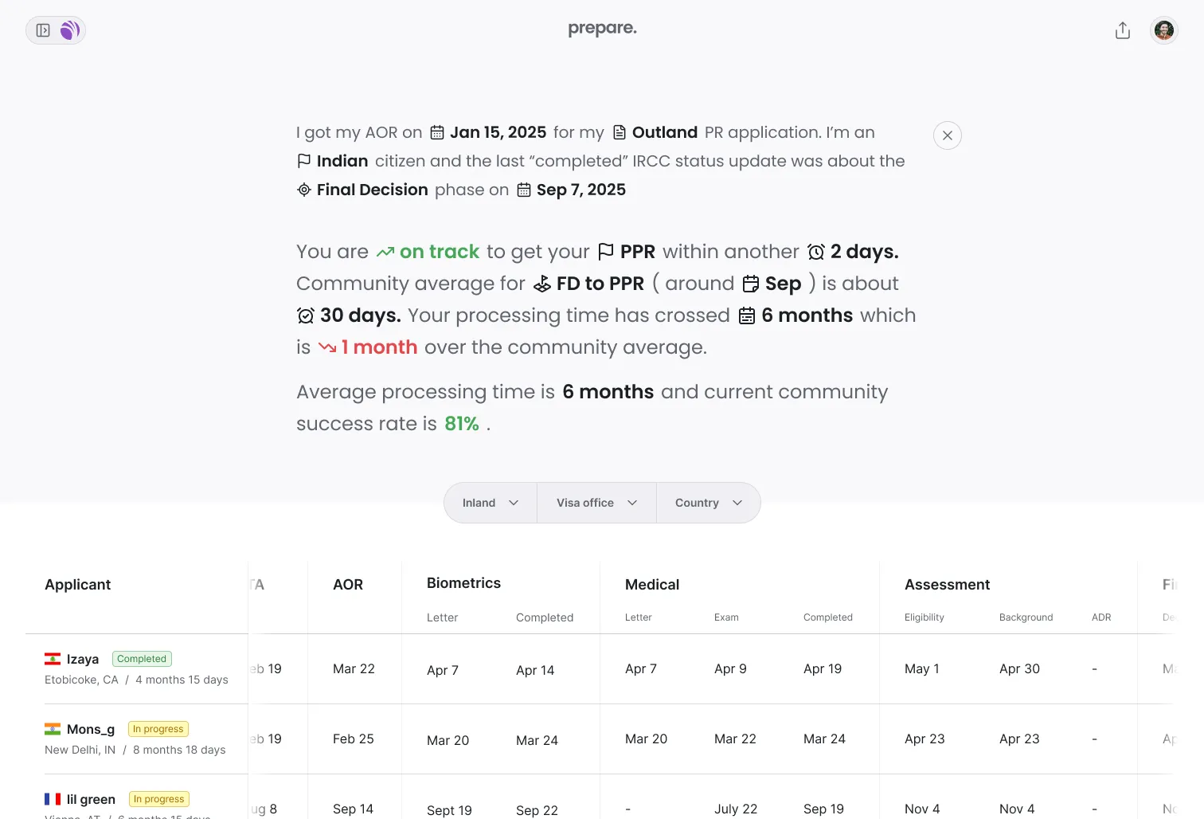Image resolution: width=1204 pixels, height=819 pixels.
Task: Open the Visa office dropdown
Action: pos(596,503)
